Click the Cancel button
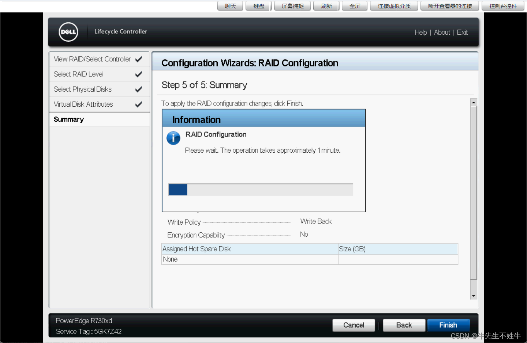 pyautogui.click(x=354, y=325)
